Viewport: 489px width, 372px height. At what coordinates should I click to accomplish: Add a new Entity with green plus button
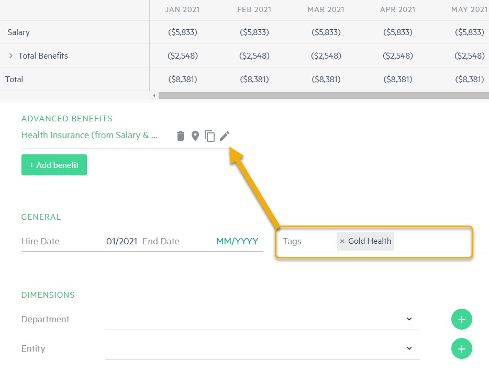461,348
